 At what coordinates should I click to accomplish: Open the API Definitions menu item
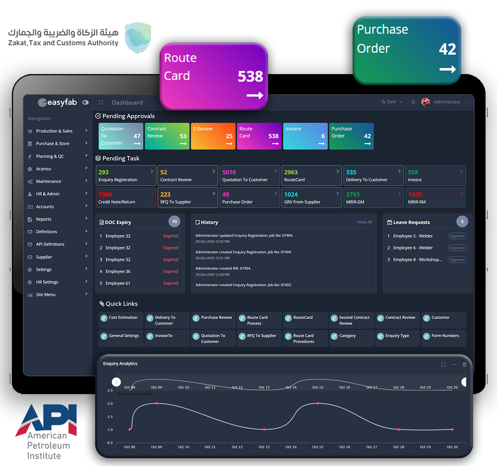(57, 244)
